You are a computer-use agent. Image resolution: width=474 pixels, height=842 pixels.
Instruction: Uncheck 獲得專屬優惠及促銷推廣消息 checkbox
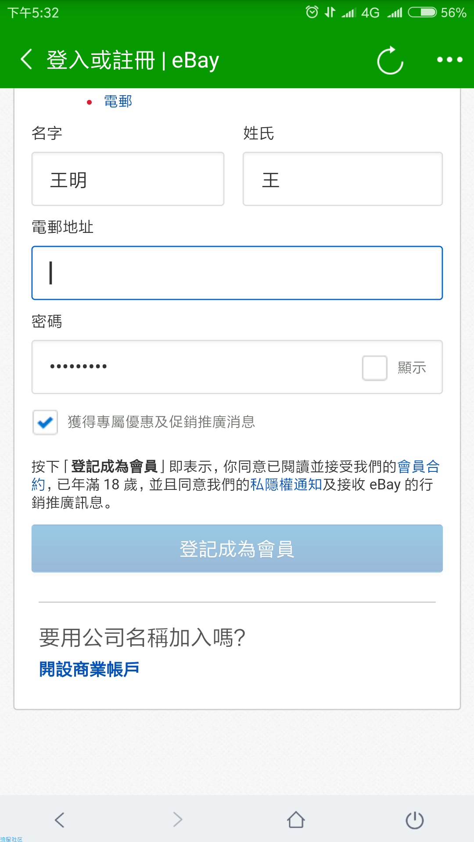click(45, 422)
